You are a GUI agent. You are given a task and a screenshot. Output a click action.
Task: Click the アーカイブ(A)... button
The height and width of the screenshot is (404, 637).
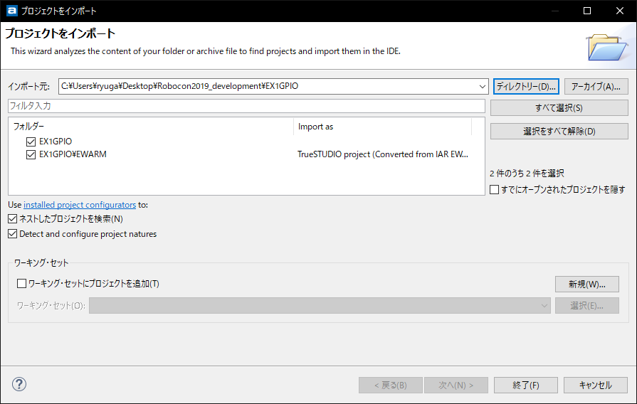point(596,87)
